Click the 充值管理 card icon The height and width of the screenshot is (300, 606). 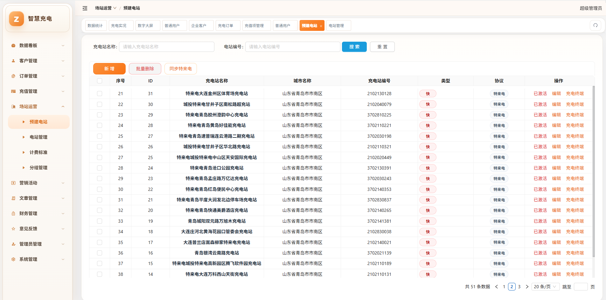(13, 91)
